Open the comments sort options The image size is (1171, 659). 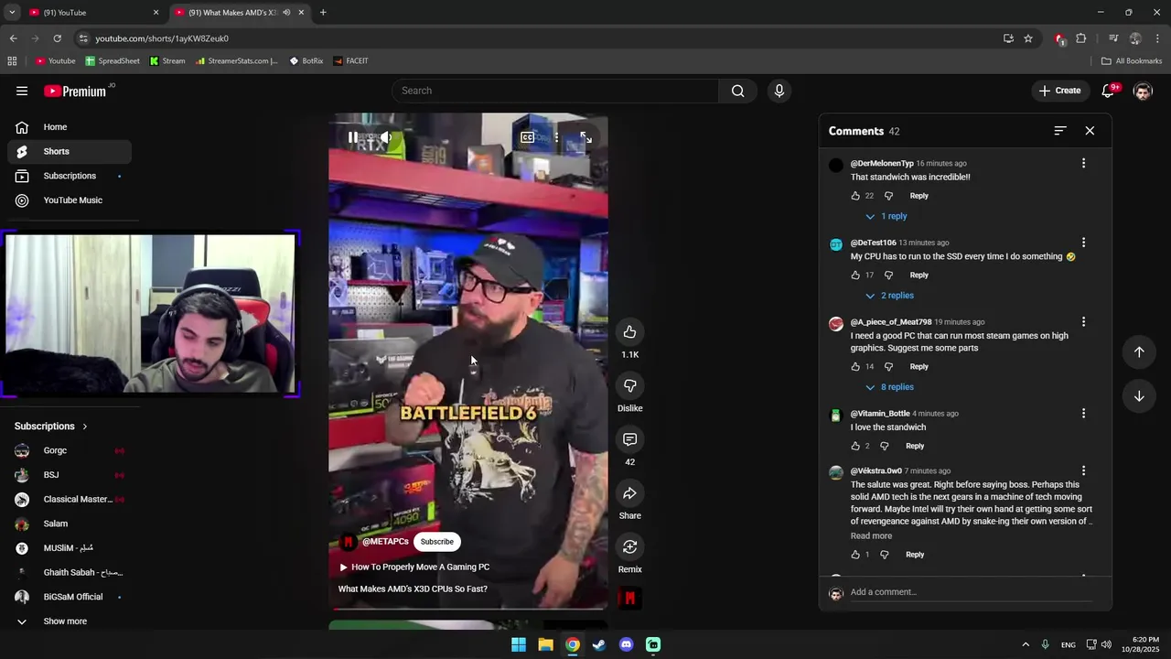1060,131
